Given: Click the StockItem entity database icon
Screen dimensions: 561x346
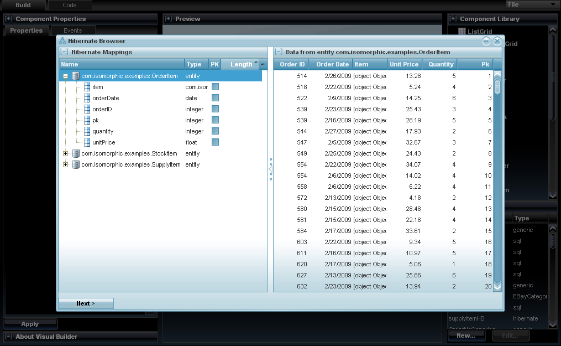Looking at the screenshot, I should [76, 153].
